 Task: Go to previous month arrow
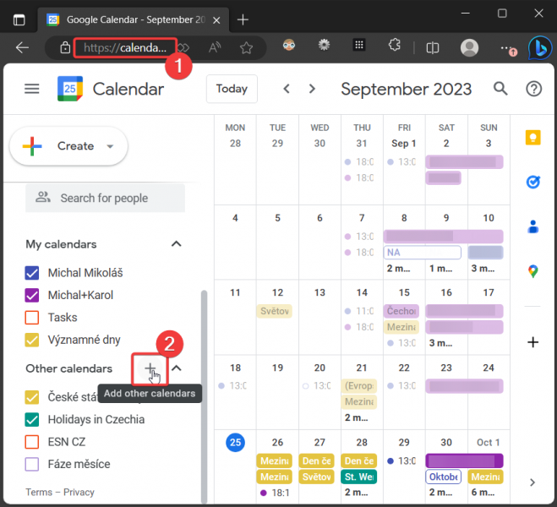(x=287, y=89)
